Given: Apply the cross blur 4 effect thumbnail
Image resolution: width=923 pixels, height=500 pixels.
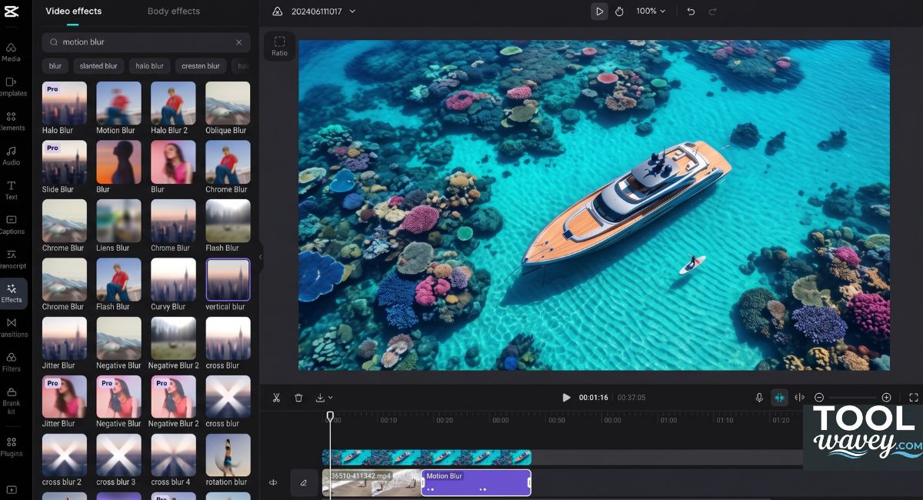Looking at the screenshot, I should pos(173,455).
